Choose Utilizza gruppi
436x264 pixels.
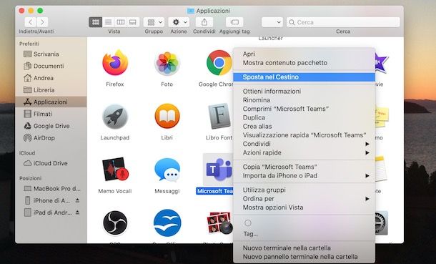tap(304, 190)
